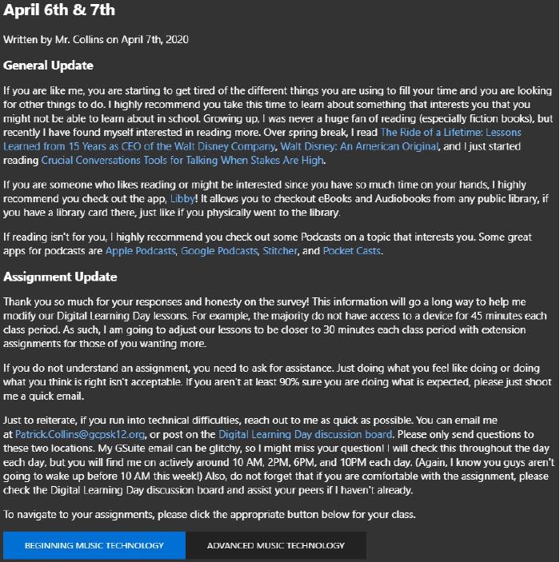Click the 'Assignment Update' heading
The image size is (560, 562).
[60, 277]
